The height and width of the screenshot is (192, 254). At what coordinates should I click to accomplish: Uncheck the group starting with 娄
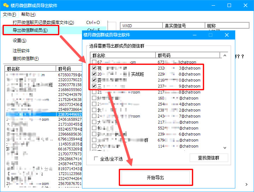pyautogui.click(x=94, y=80)
